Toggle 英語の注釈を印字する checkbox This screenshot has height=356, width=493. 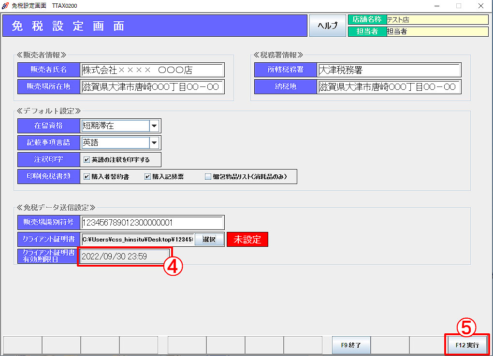87,159
